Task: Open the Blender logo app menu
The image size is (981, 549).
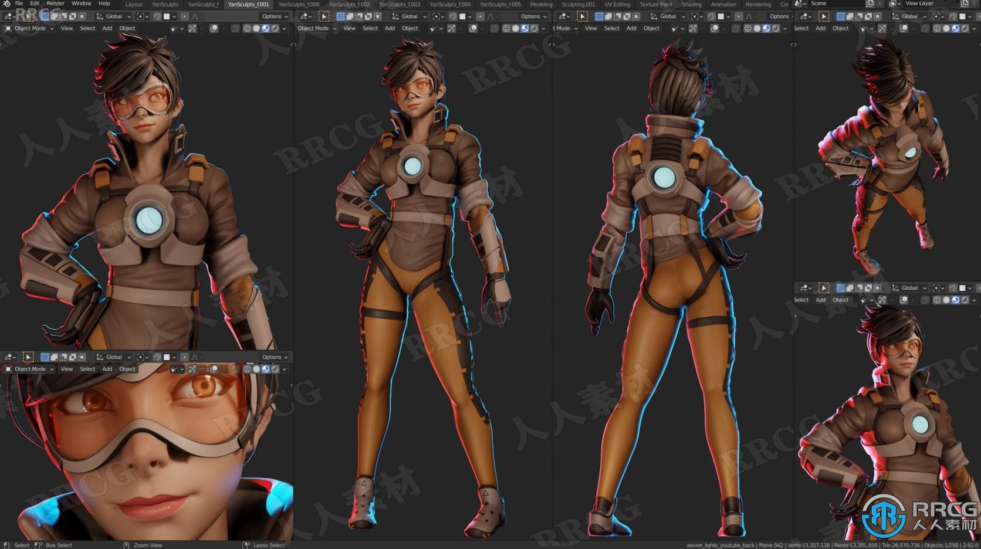Action: point(6,4)
